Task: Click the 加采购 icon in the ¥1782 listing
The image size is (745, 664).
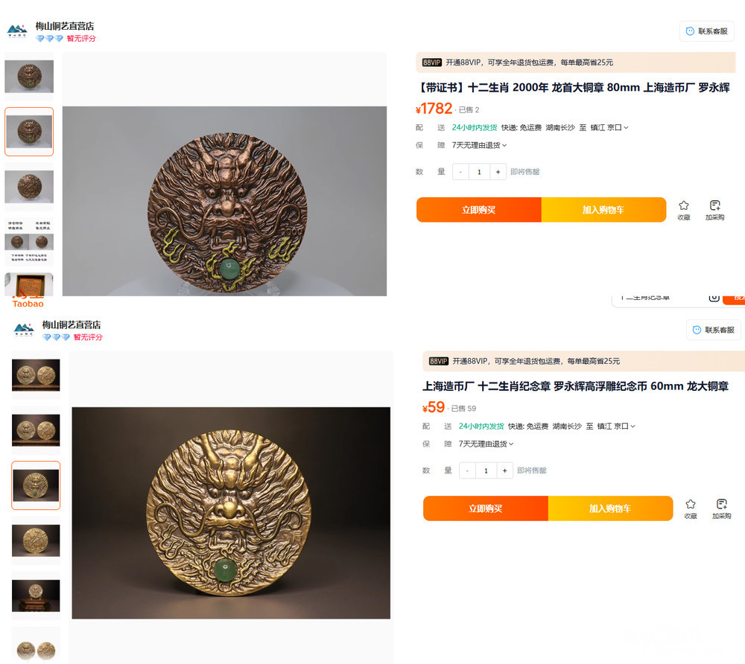Action: [715, 205]
